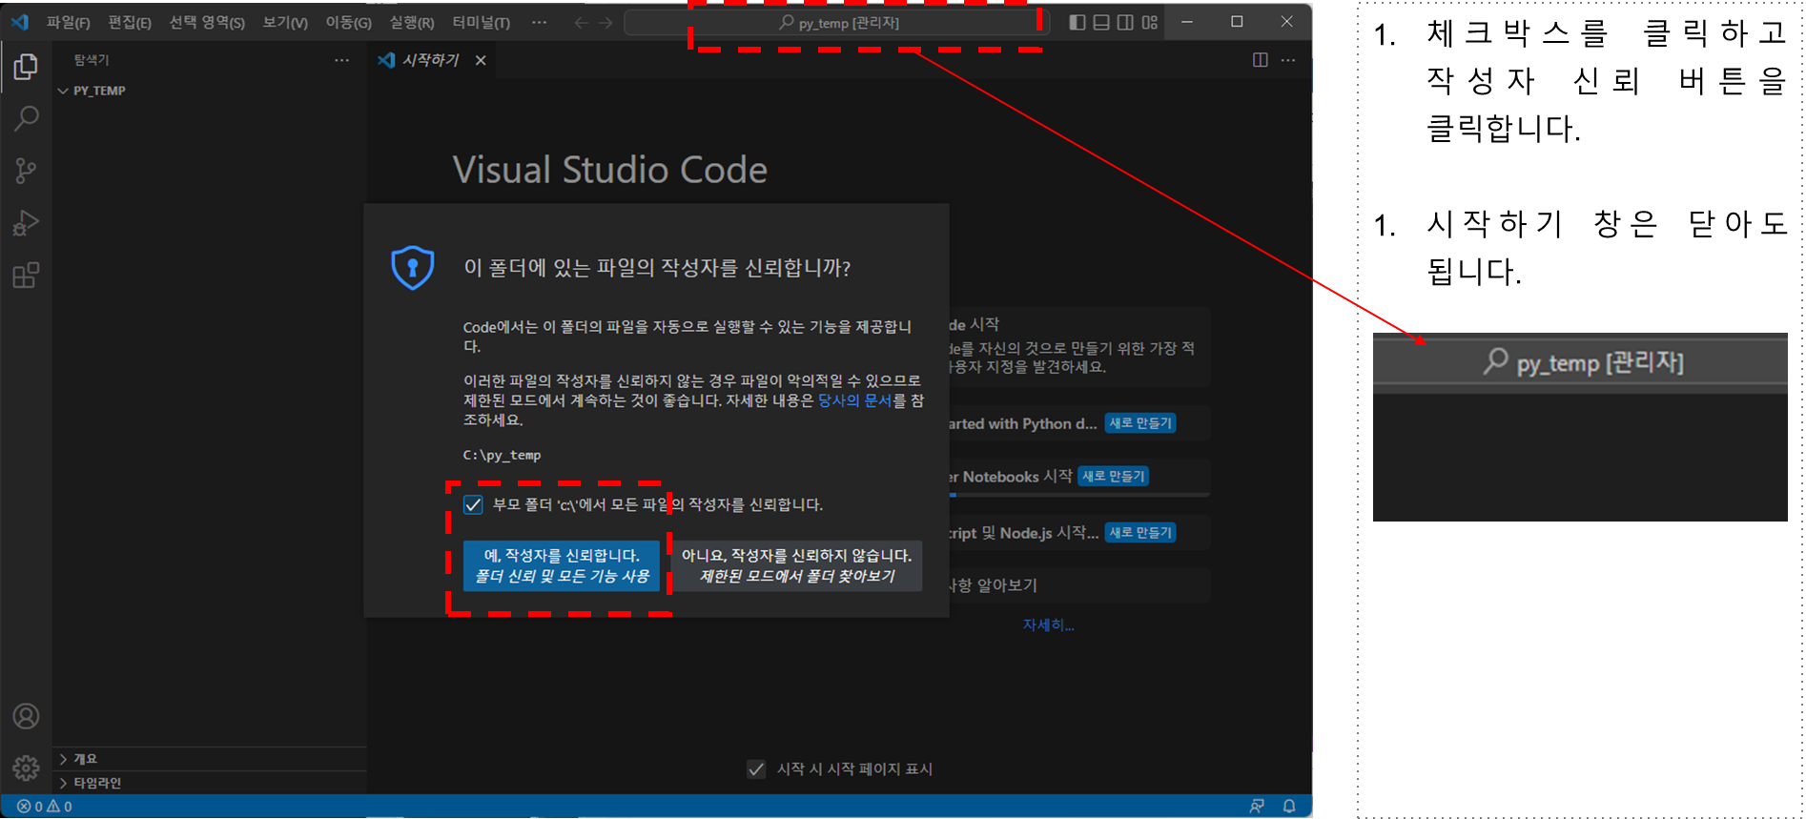The width and height of the screenshot is (1806, 819).
Task: Open the 터미널(T) menu
Action: click(481, 22)
